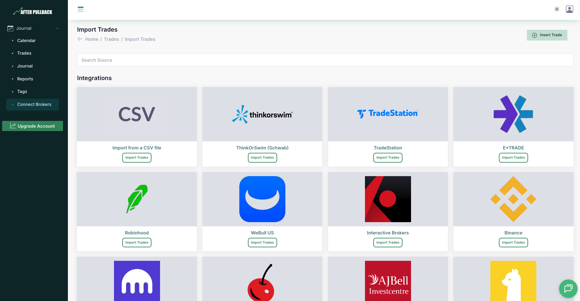Open Calendar in the sidebar
580x301 pixels.
tap(26, 41)
